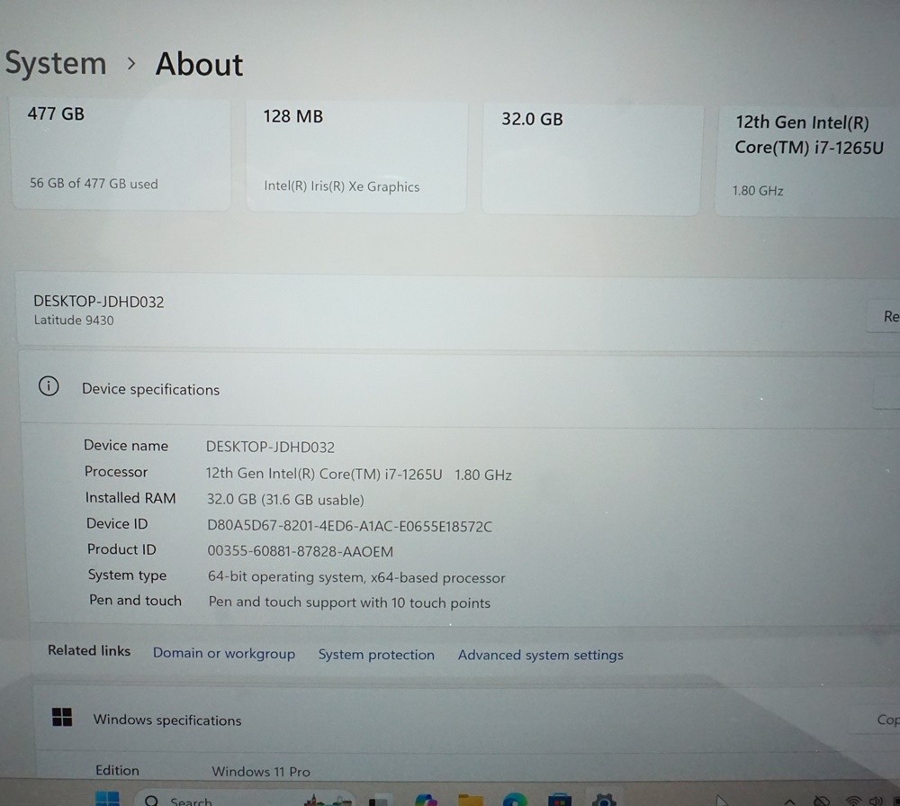Click the Device specifications info icon

(49, 386)
